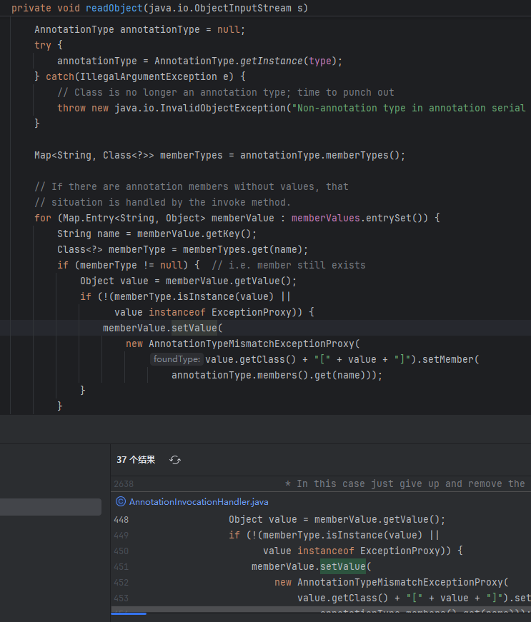The image size is (531, 622).
Task: Click the IllegalArgumentException in the catch clause
Action: click(x=154, y=77)
